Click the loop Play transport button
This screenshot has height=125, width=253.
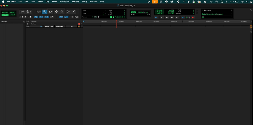[188, 17]
